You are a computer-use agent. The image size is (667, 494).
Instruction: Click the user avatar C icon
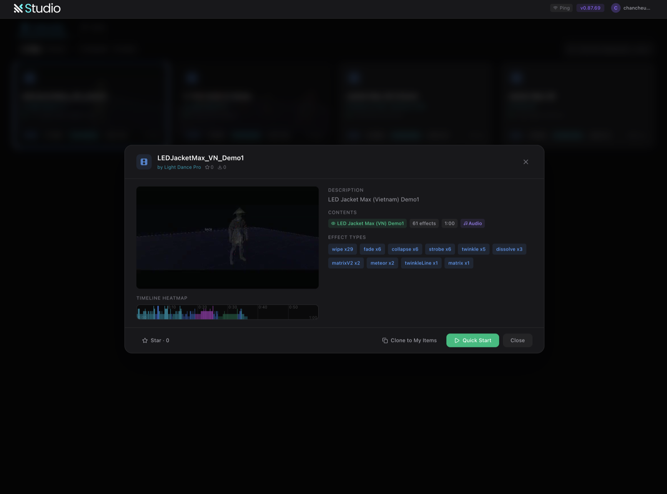click(616, 8)
